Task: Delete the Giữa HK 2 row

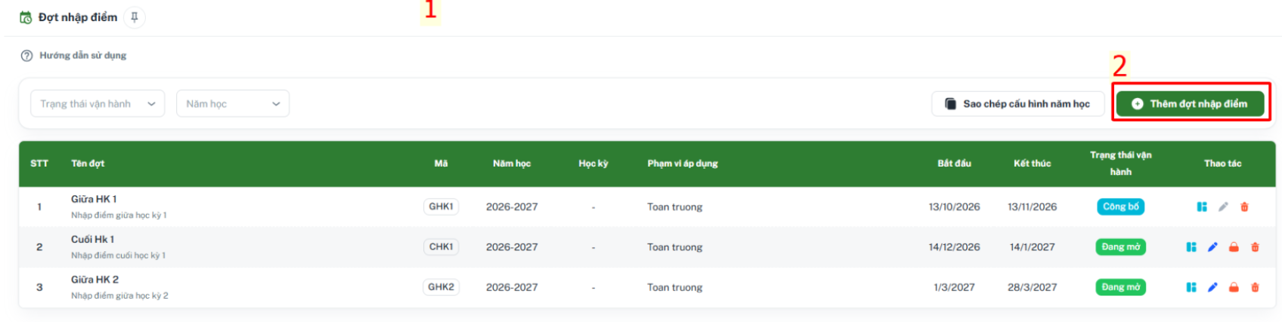Action: coord(1255,287)
